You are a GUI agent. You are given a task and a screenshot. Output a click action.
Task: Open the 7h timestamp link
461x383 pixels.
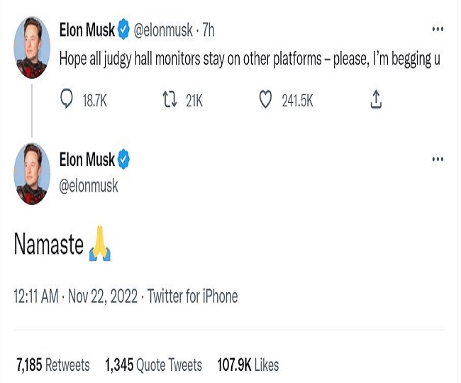click(209, 30)
